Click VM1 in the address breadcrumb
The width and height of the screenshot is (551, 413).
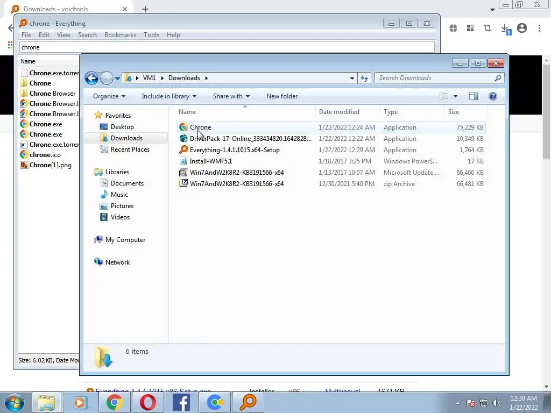pos(150,78)
